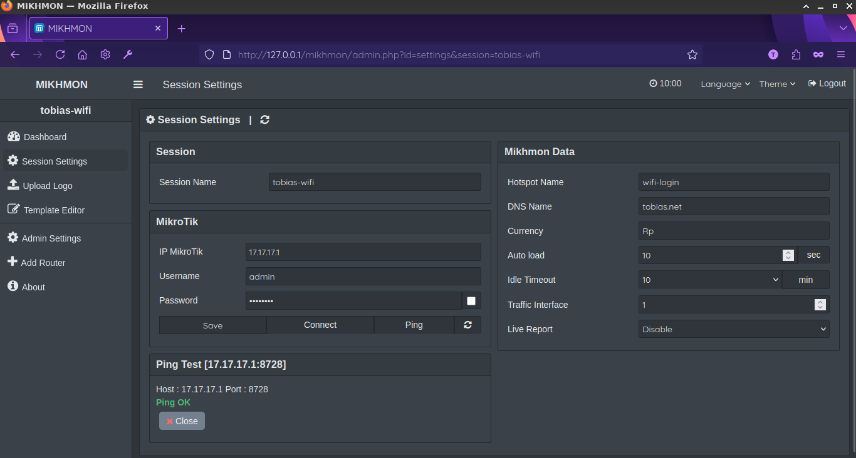This screenshot has width=856, height=458.
Task: Open the Idle Timeout dropdown
Action: click(709, 280)
